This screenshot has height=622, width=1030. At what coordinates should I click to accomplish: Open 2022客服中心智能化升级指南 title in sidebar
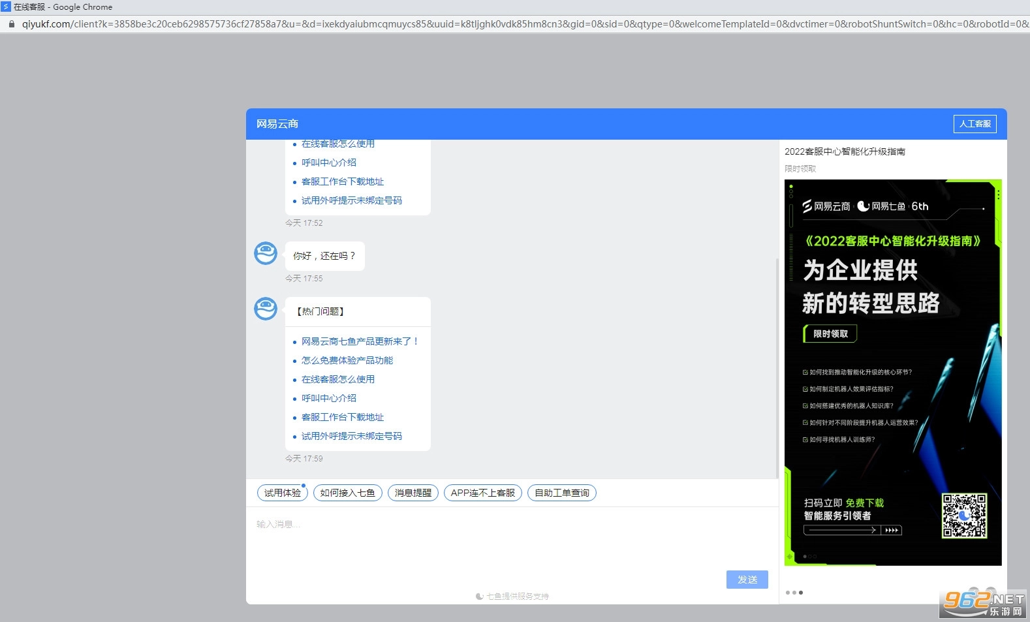point(845,151)
